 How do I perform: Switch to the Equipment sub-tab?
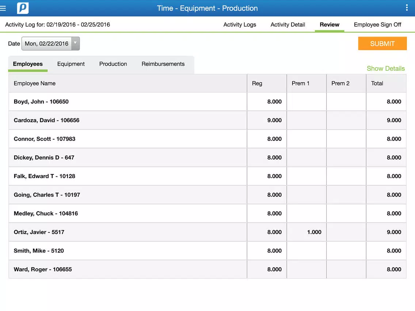coord(71,64)
